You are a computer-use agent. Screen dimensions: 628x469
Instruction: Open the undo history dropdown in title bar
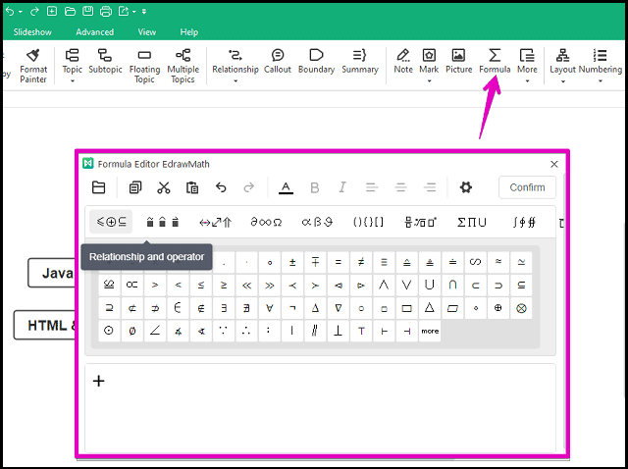pyautogui.click(x=21, y=12)
